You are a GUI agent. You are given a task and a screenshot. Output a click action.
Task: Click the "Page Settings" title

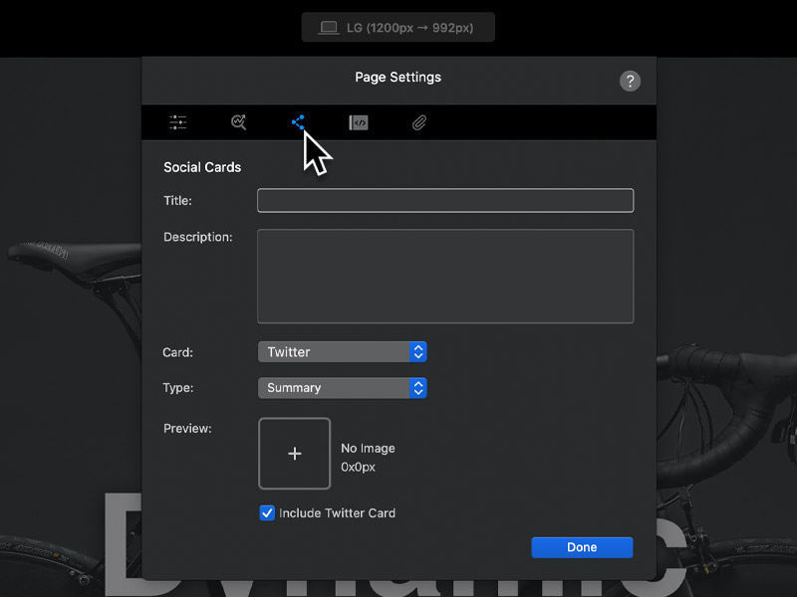point(398,78)
